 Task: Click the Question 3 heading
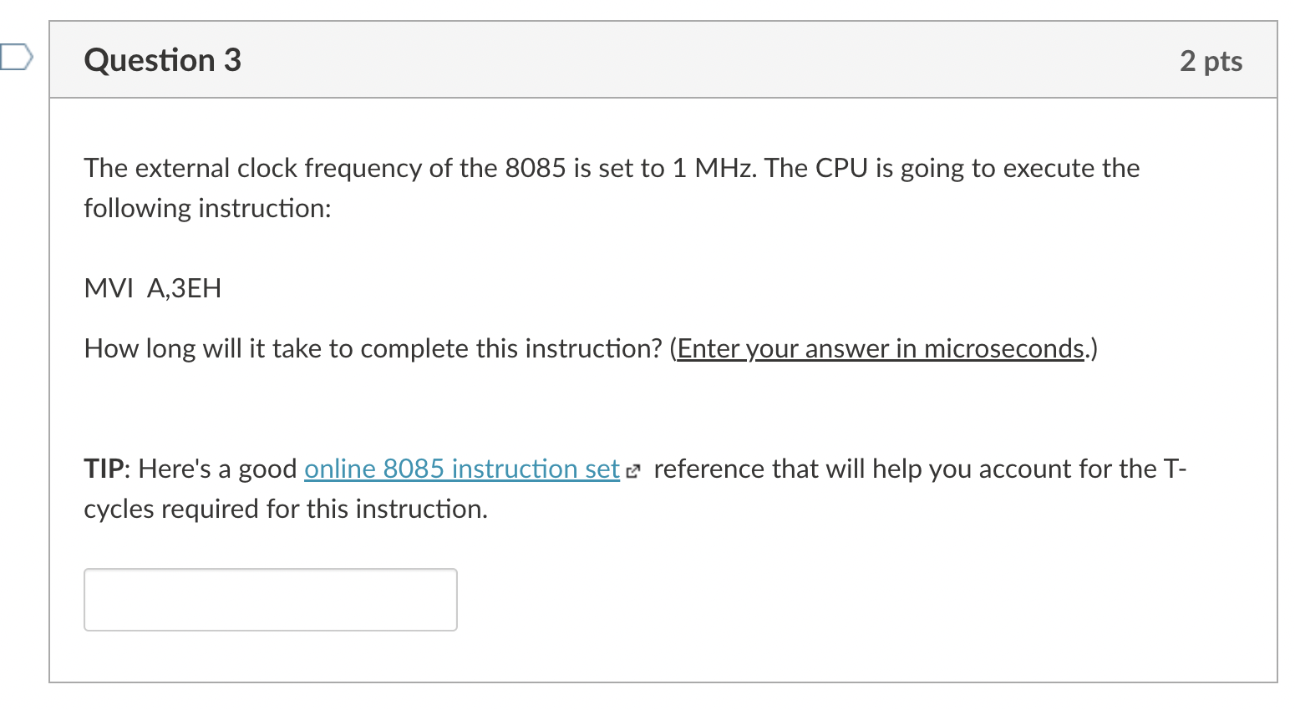tap(163, 60)
